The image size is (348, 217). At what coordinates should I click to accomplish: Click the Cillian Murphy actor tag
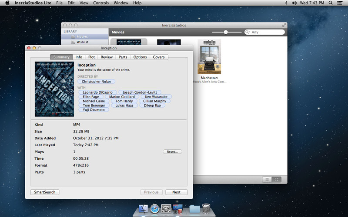pyautogui.click(x=155, y=101)
